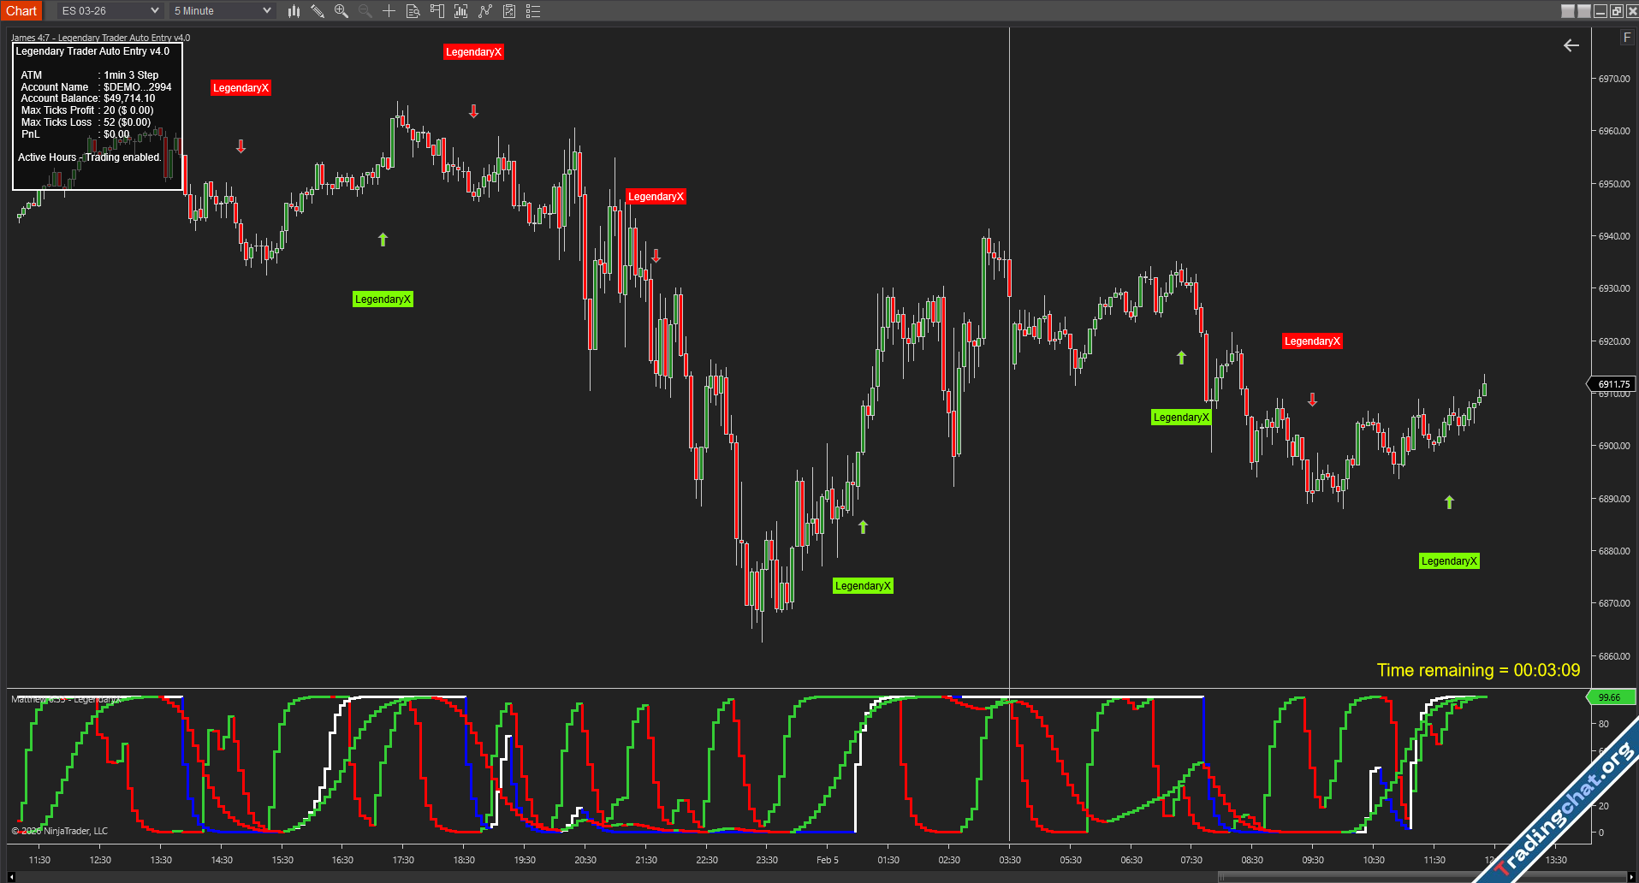
Task: Open the strategies line-node icon
Action: (485, 11)
